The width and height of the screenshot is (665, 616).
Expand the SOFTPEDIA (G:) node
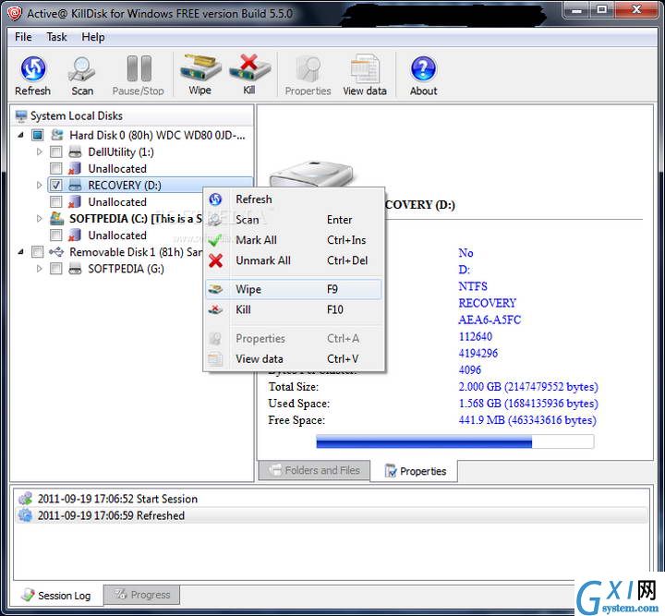pyautogui.click(x=40, y=269)
